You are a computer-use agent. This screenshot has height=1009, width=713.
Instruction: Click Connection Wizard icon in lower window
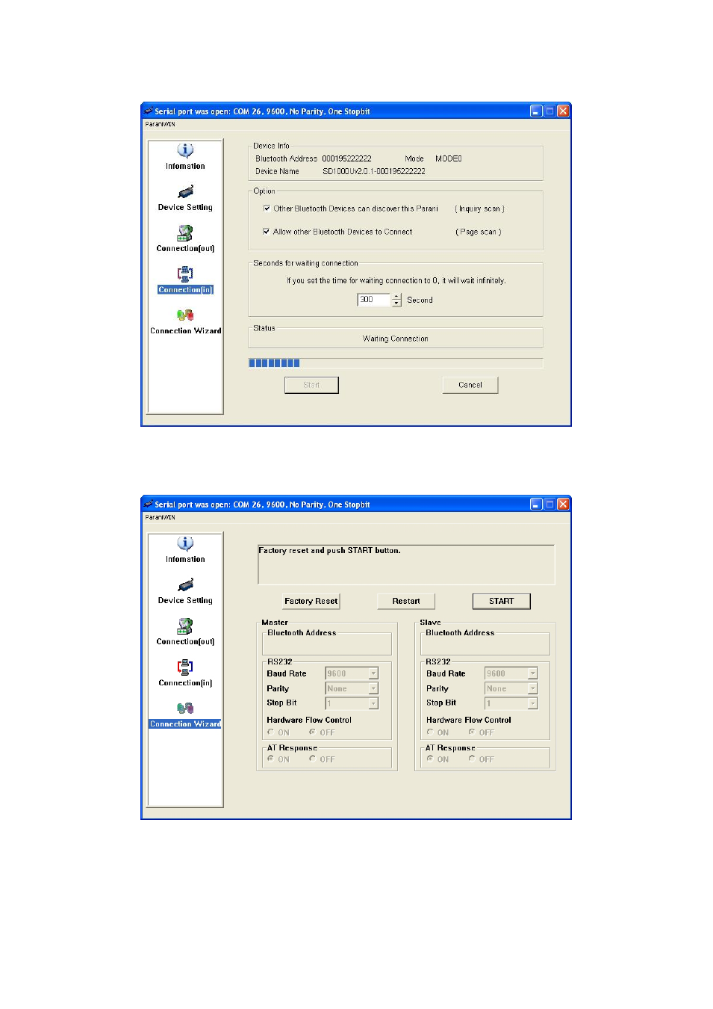(x=185, y=709)
